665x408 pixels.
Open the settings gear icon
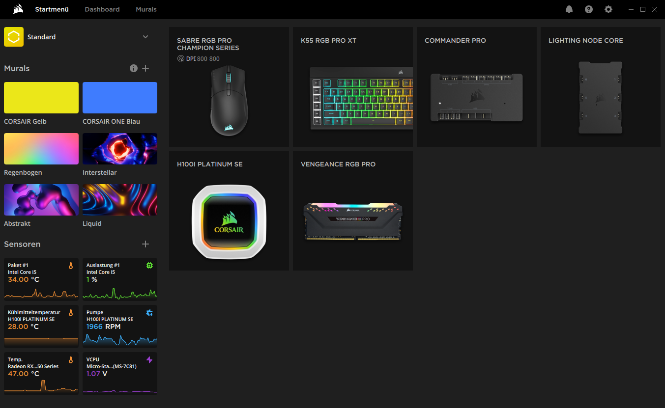pyautogui.click(x=608, y=9)
